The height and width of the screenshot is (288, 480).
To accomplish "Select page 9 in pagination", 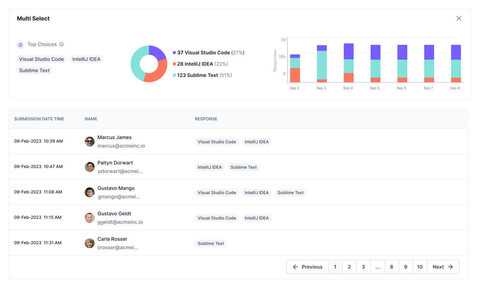I will (406, 267).
